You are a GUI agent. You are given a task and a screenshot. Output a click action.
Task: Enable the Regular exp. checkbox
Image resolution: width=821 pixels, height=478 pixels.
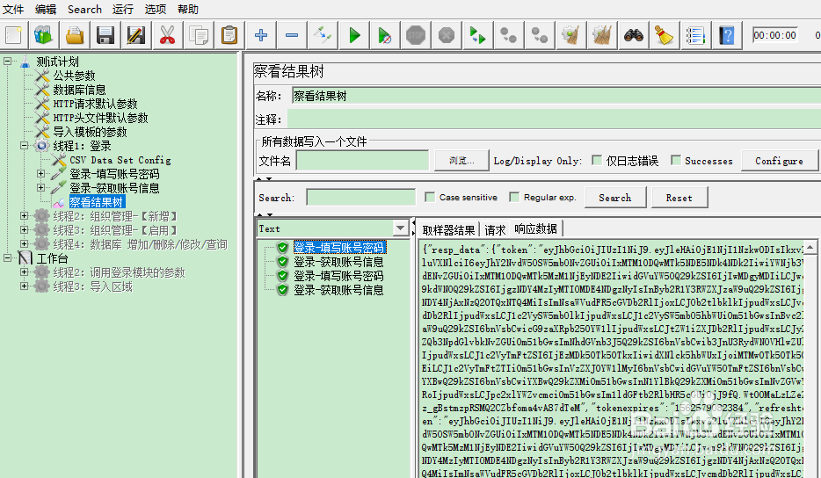click(x=514, y=197)
